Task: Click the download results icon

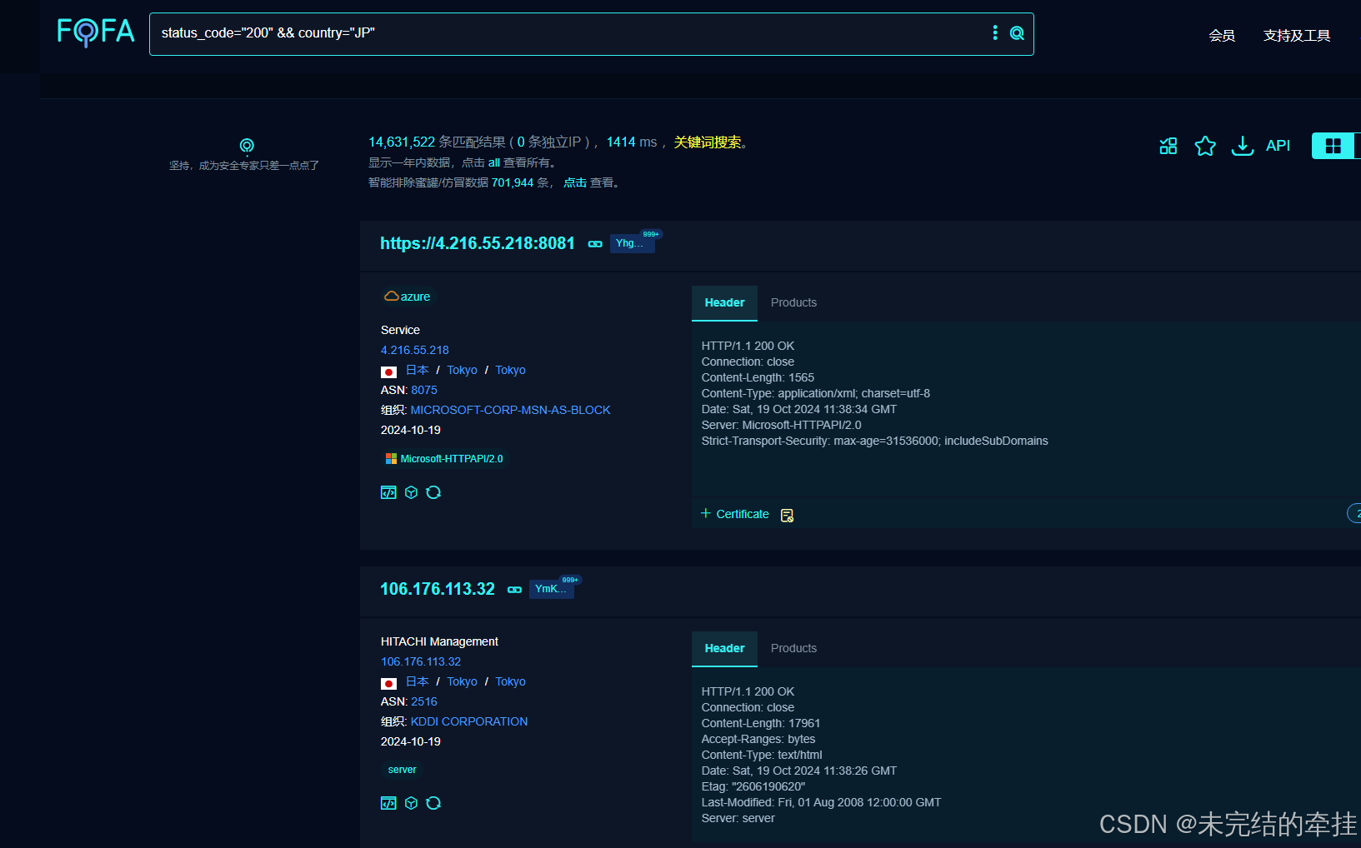Action: 1243,146
